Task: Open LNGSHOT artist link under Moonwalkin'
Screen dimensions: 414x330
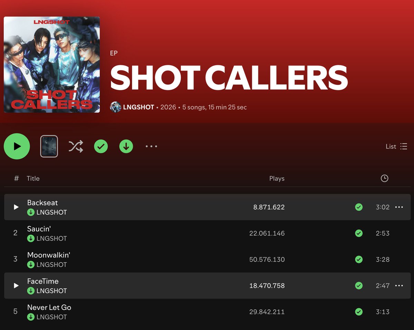Action: pyautogui.click(x=52, y=265)
